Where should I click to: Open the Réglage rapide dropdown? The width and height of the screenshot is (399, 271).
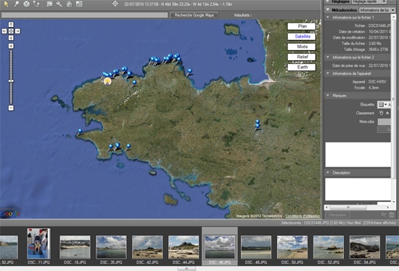coord(369,1)
